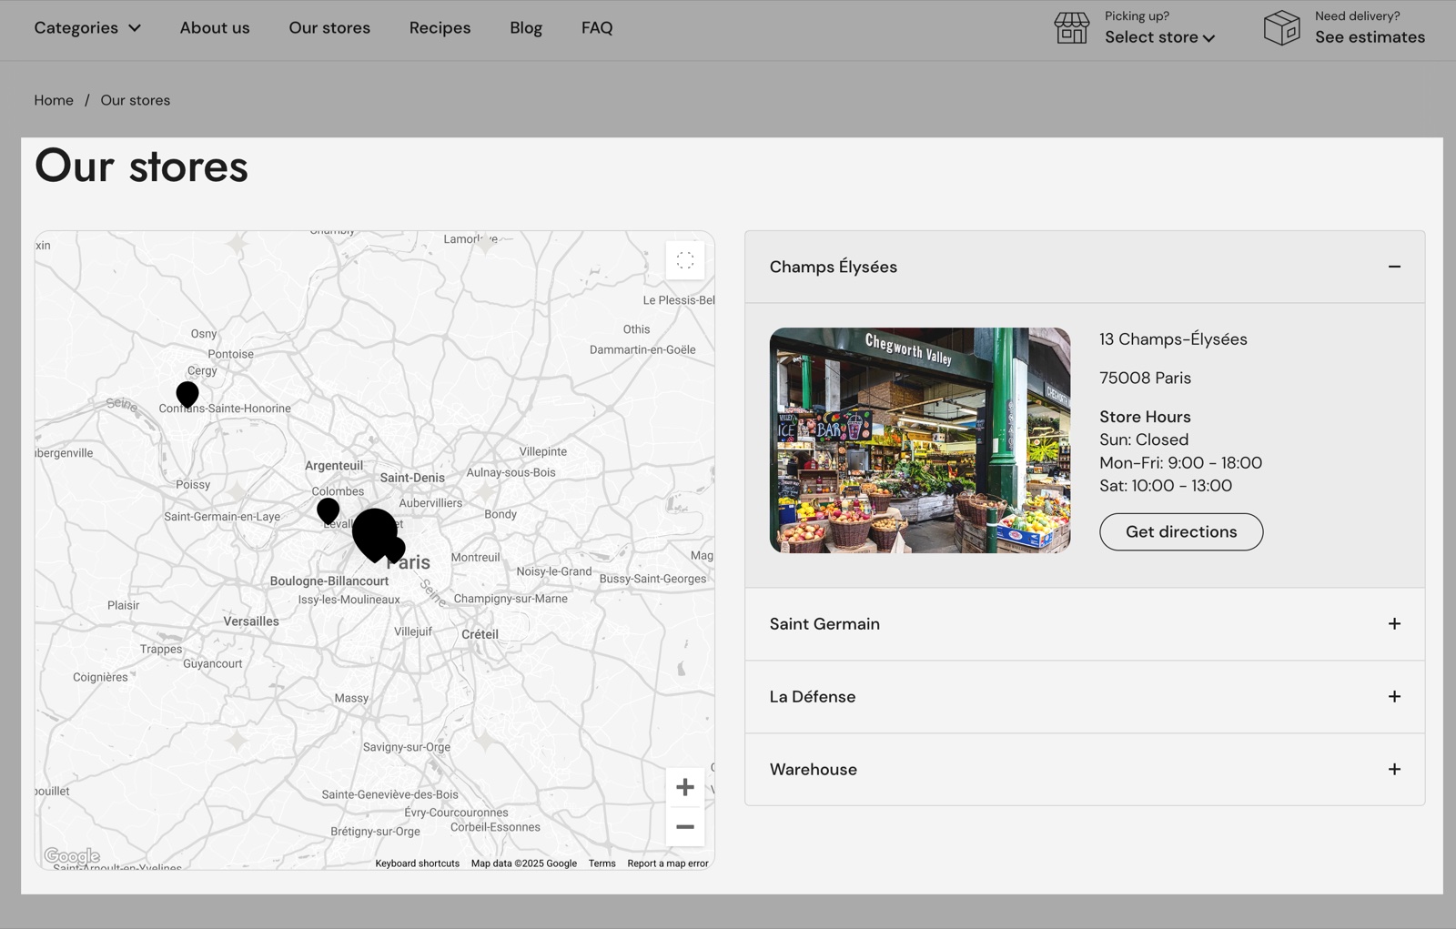
Task: Zoom out on the map
Action: (x=685, y=826)
